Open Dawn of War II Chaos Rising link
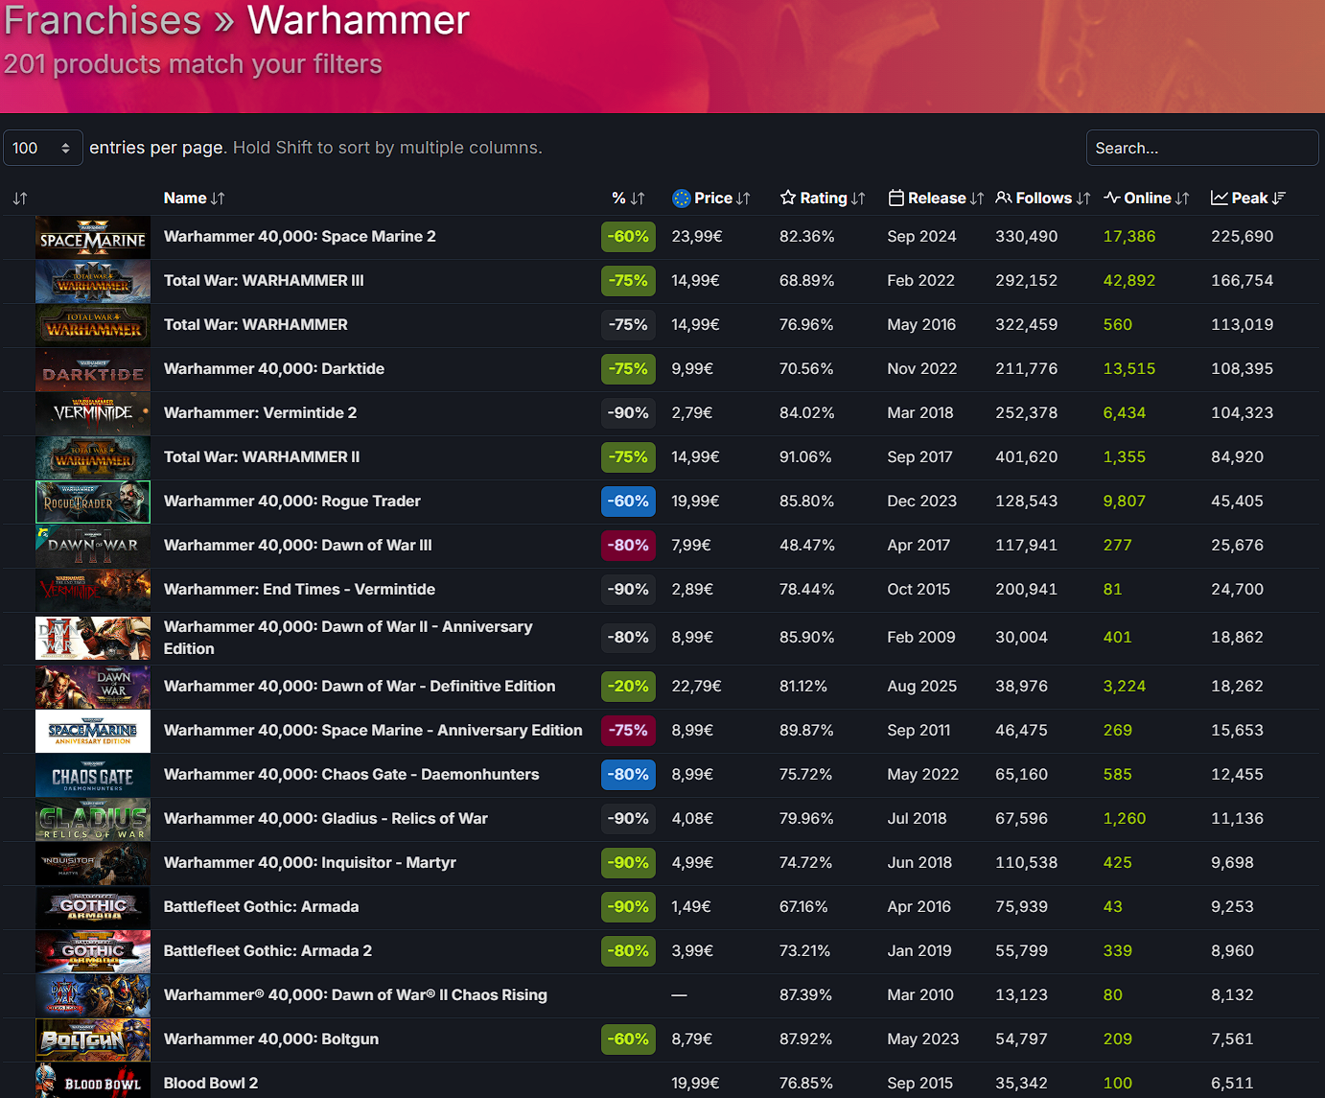 [356, 994]
